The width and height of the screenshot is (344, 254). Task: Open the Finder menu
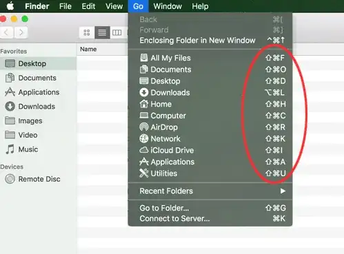tap(37, 6)
